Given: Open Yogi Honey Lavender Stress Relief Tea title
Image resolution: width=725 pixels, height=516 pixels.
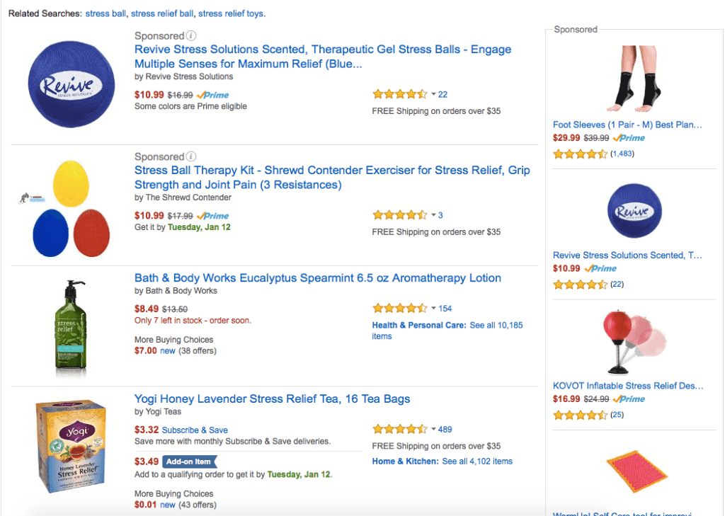Looking at the screenshot, I should 272,399.
